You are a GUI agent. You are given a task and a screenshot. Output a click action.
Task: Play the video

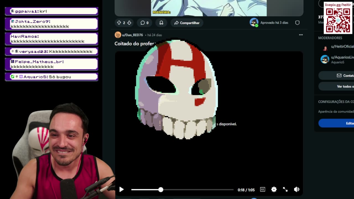[121, 189]
